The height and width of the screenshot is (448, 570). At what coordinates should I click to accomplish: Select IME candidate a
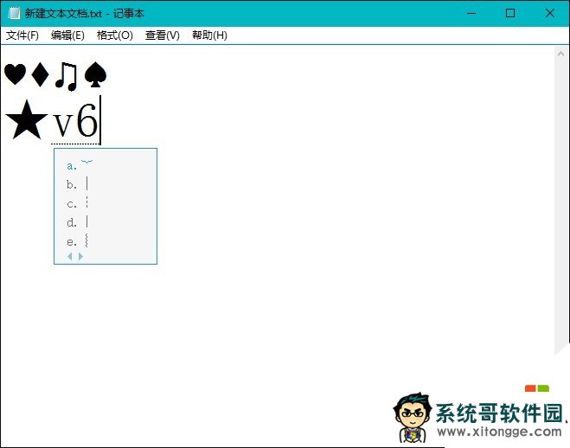pyautogui.click(x=80, y=164)
